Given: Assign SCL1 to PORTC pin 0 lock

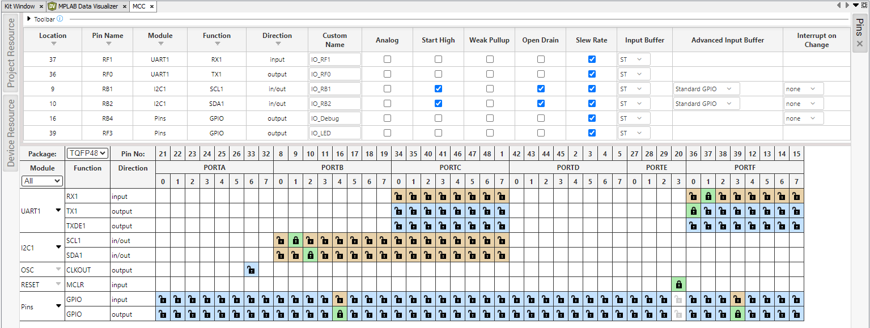Looking at the screenshot, I should pyautogui.click(x=398, y=241).
